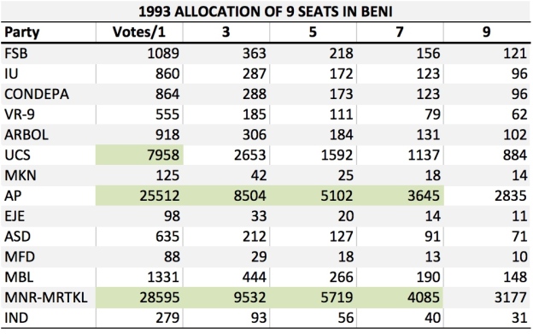Click the Party column header
This screenshot has width=533, height=334.
point(49,32)
